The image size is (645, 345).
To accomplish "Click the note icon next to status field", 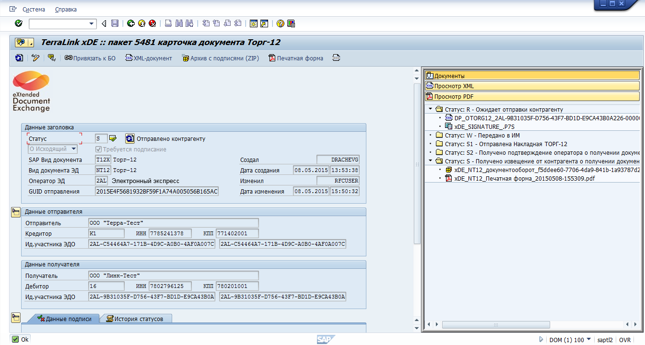I will pyautogui.click(x=113, y=138).
